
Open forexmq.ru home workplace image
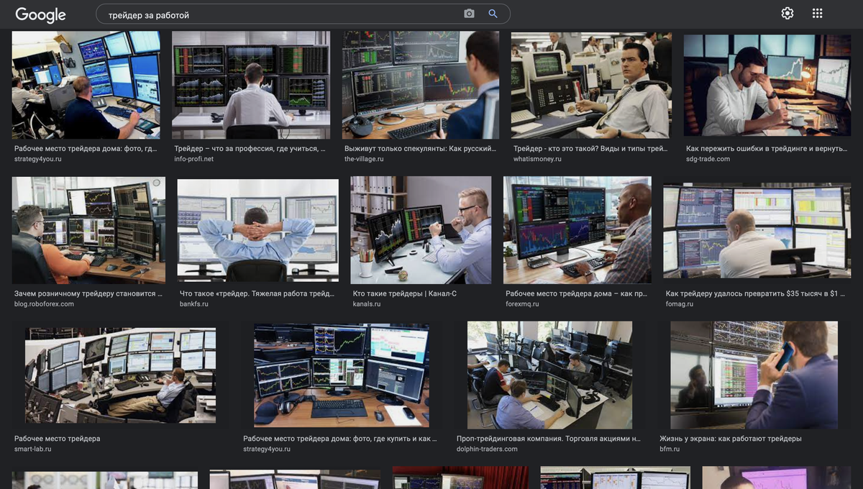[577, 230]
